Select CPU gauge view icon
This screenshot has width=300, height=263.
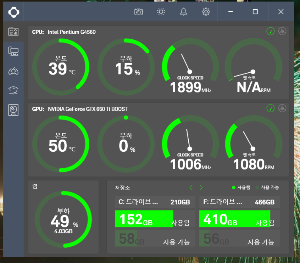coord(270,31)
